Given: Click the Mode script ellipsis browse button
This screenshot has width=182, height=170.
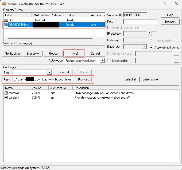Looking at the screenshot, I should [176, 61].
